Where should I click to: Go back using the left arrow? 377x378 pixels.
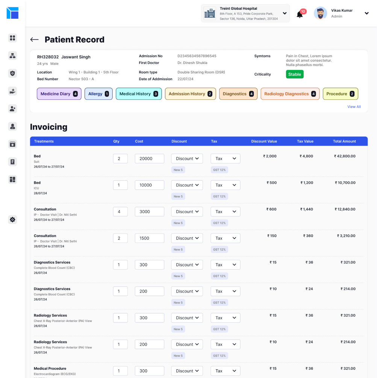click(x=35, y=40)
